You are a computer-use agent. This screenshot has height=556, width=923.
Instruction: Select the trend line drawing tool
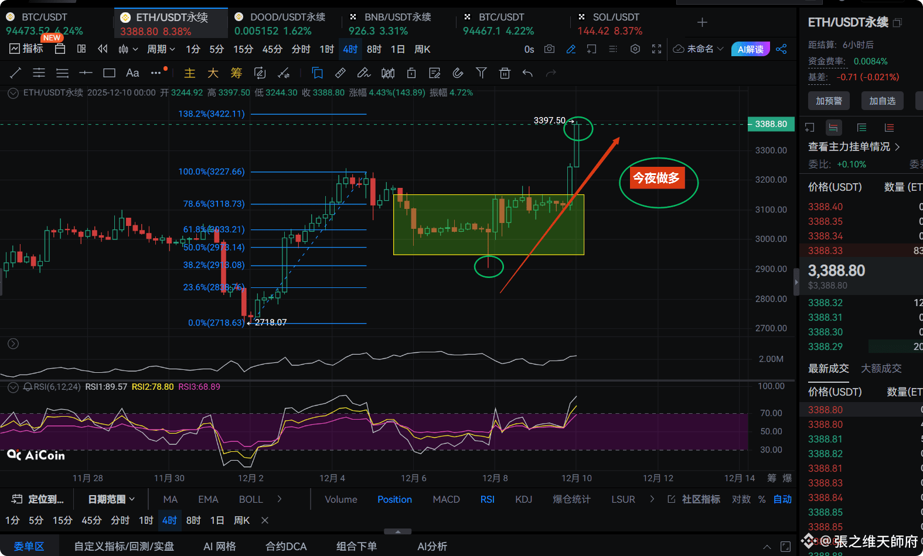(16, 73)
